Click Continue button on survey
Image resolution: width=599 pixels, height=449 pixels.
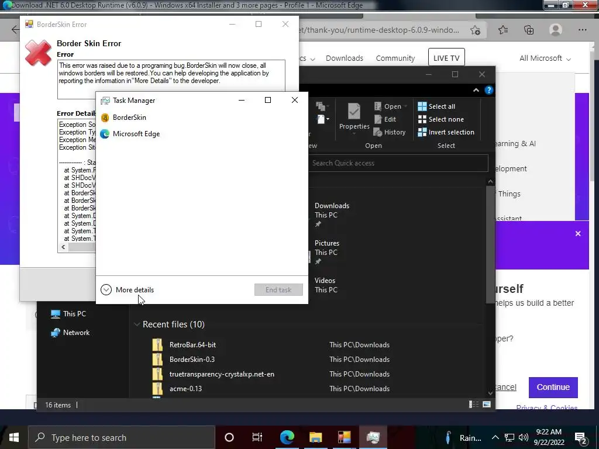click(553, 387)
